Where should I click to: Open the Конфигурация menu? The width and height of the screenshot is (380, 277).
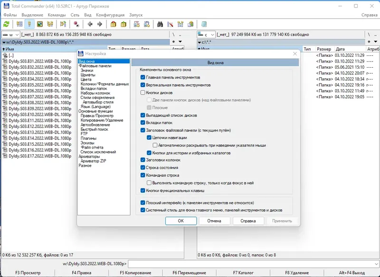click(110, 15)
